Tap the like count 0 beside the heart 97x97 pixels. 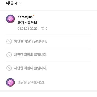(46, 29)
